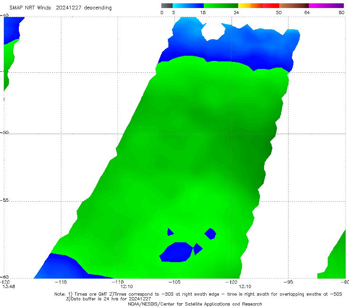Click the longitude label '-105'
Screen dimensions: 349x307
tap(174, 282)
